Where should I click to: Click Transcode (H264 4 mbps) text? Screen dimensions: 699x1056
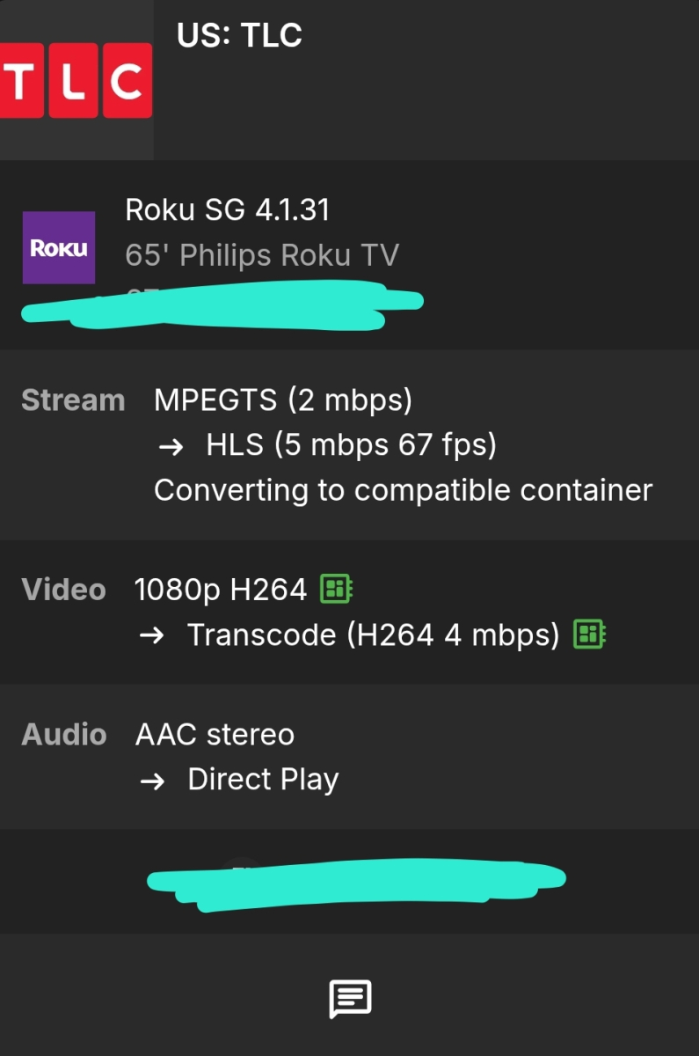374,634
